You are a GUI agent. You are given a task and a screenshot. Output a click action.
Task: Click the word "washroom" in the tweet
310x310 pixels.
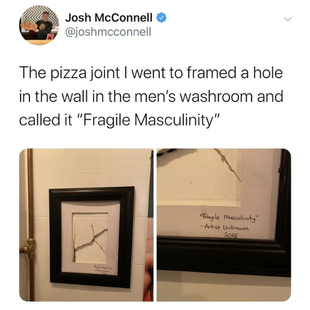216,96
